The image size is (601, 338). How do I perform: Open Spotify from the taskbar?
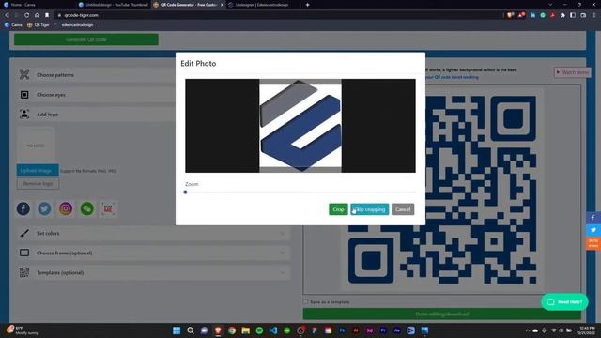pyautogui.click(x=259, y=330)
